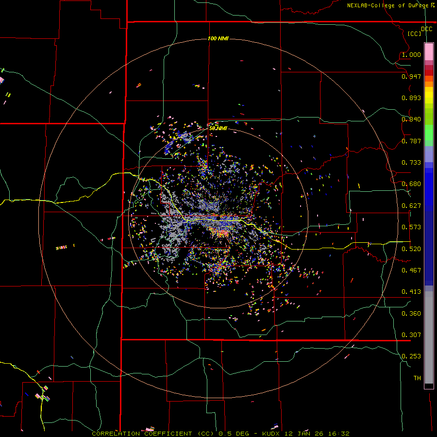The image size is (437, 437).
Task: Click the CORRELATION COEFFICIENT (CC) caption text
Action: (153, 434)
